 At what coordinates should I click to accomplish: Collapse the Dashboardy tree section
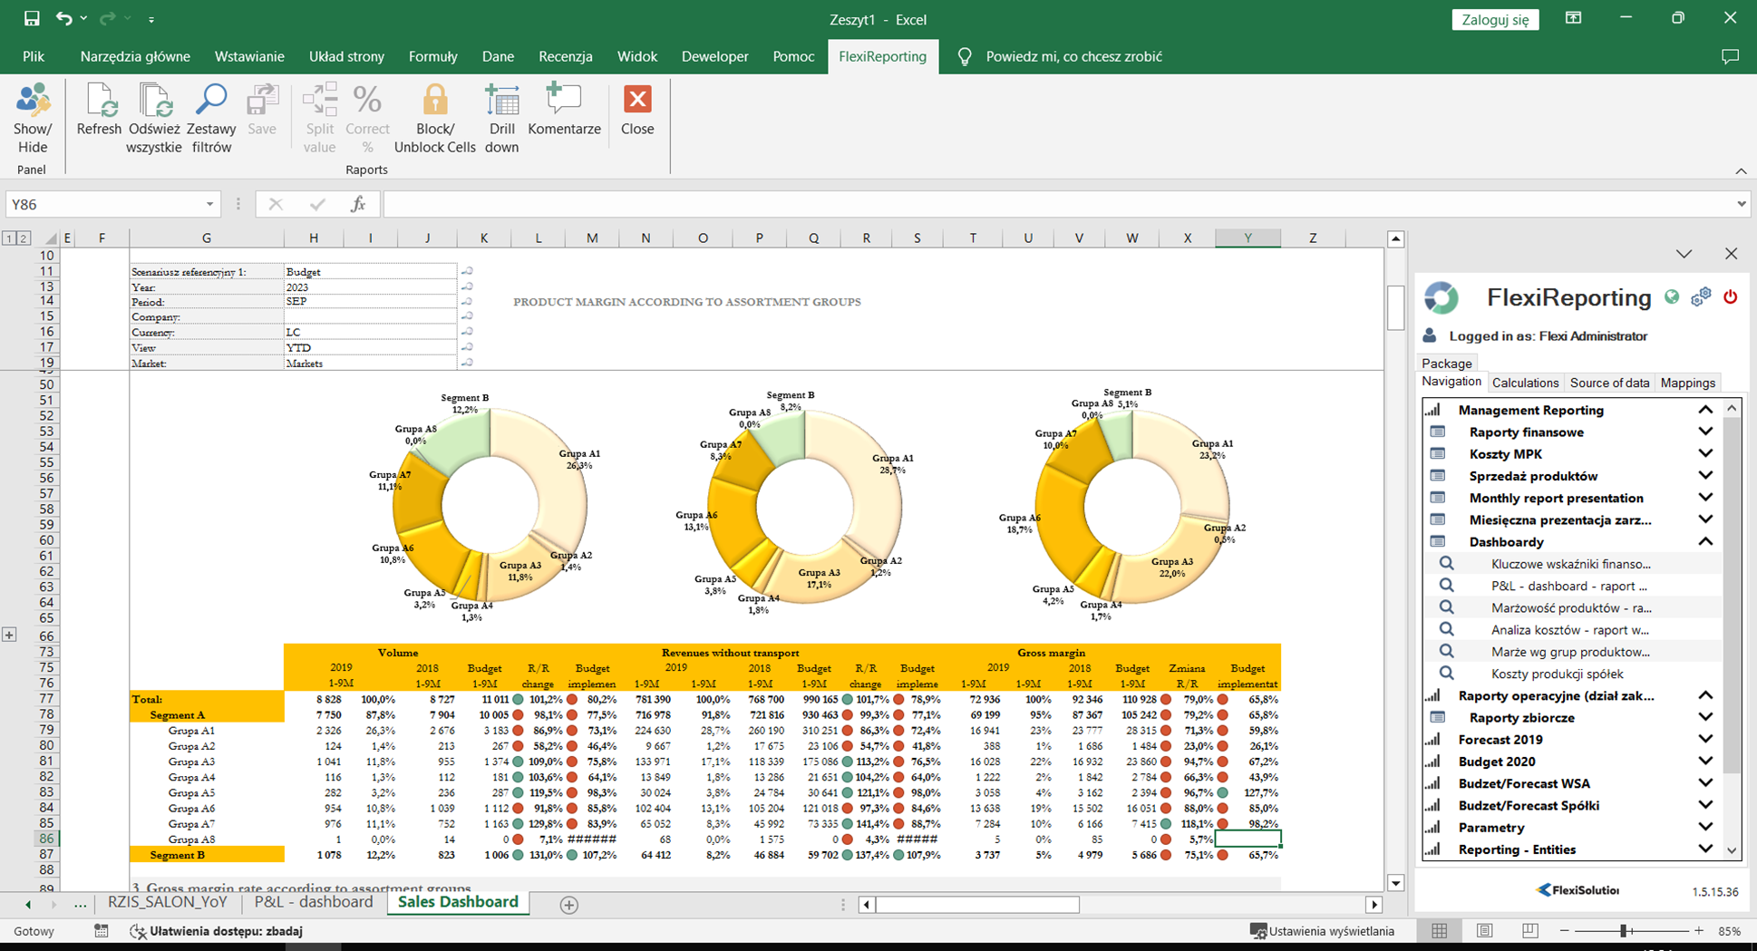pos(1705,541)
